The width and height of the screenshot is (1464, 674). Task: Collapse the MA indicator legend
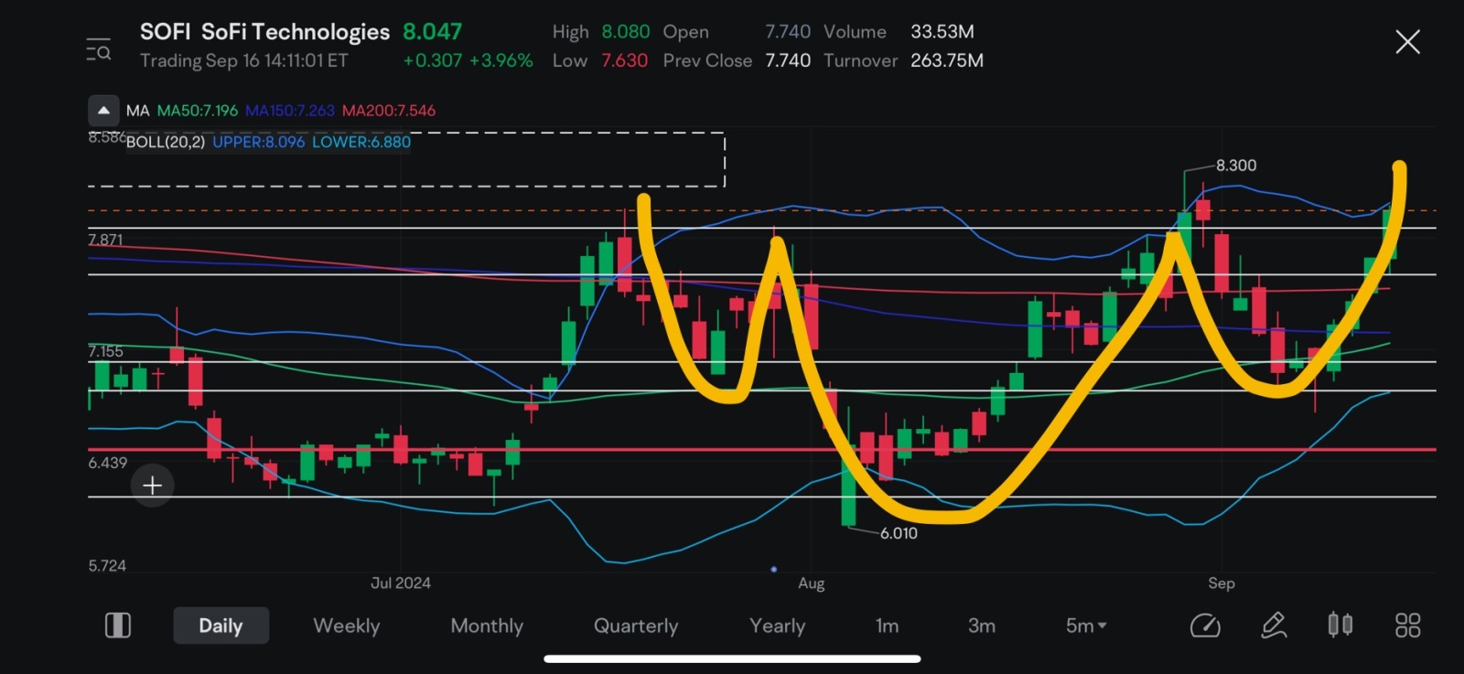[103, 111]
